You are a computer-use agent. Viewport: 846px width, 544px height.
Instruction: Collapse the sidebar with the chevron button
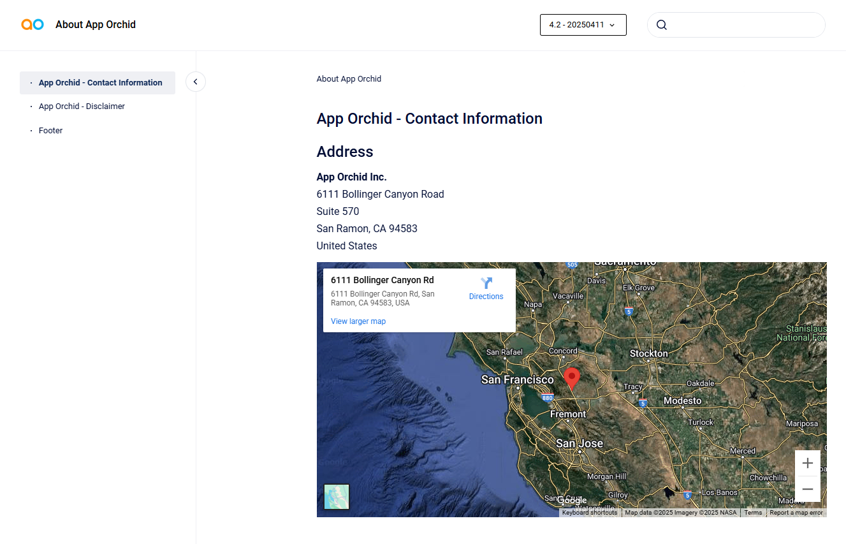(196, 82)
